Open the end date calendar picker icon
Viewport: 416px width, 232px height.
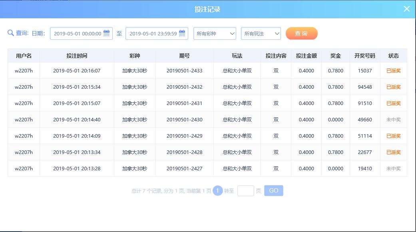click(182, 33)
